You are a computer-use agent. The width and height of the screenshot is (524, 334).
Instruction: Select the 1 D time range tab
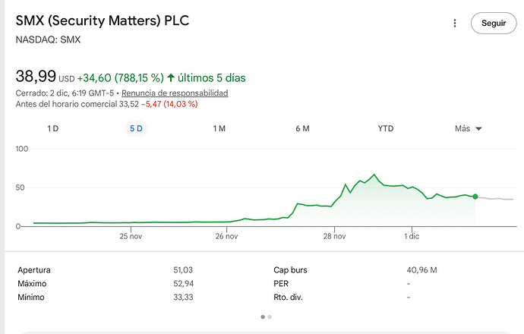53,128
